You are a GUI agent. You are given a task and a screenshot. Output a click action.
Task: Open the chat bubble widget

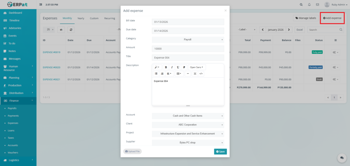click(x=342, y=158)
